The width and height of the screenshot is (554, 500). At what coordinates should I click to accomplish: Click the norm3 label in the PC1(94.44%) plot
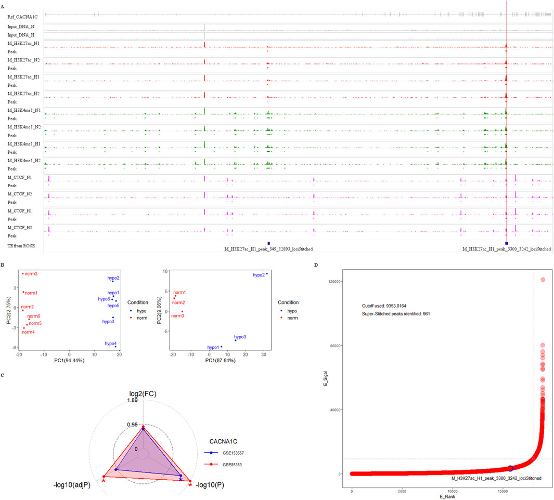click(31, 274)
